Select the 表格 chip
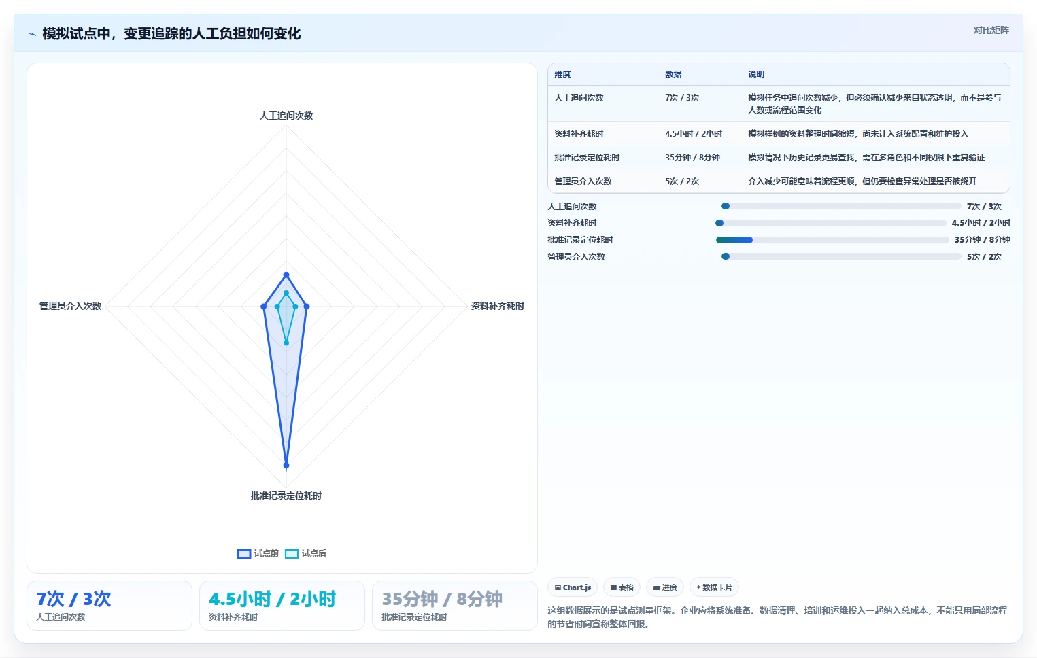1037x658 pixels. click(622, 587)
